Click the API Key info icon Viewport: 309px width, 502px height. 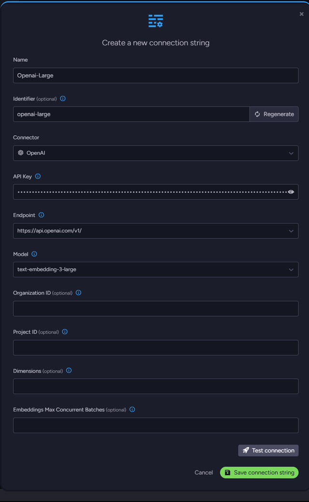38,176
